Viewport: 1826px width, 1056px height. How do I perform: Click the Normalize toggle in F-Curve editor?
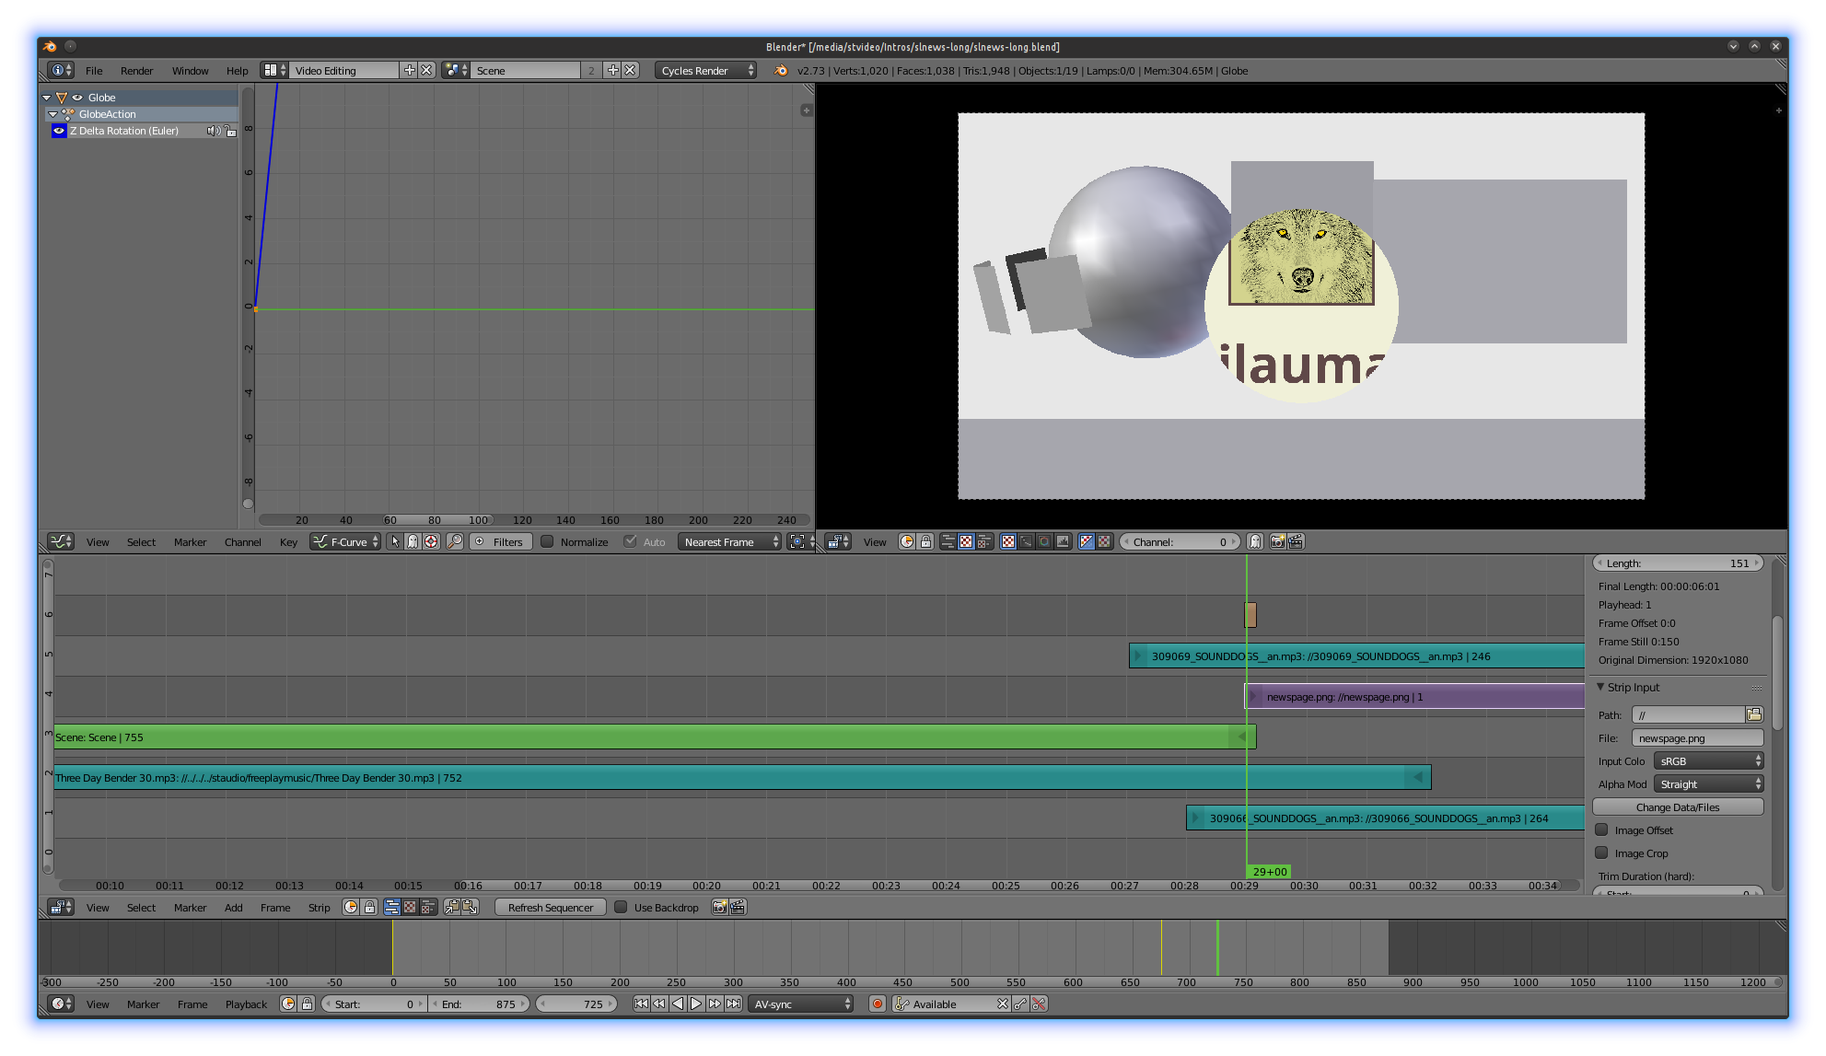point(548,542)
